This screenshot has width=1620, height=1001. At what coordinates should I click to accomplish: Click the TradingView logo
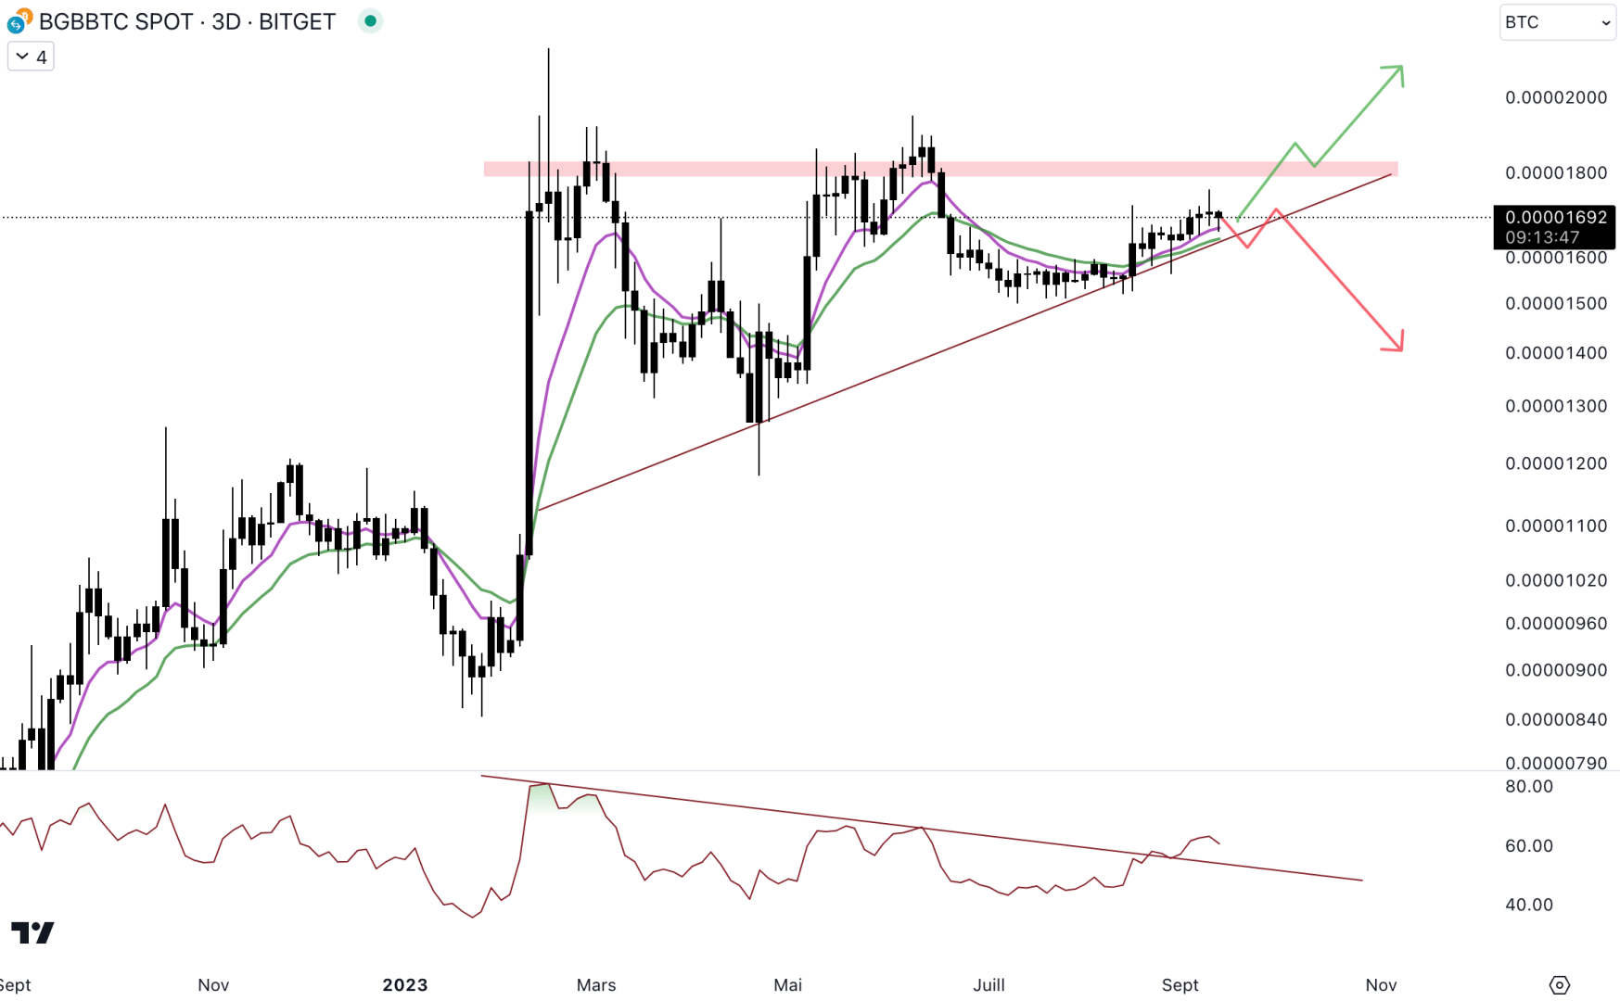[x=32, y=932]
